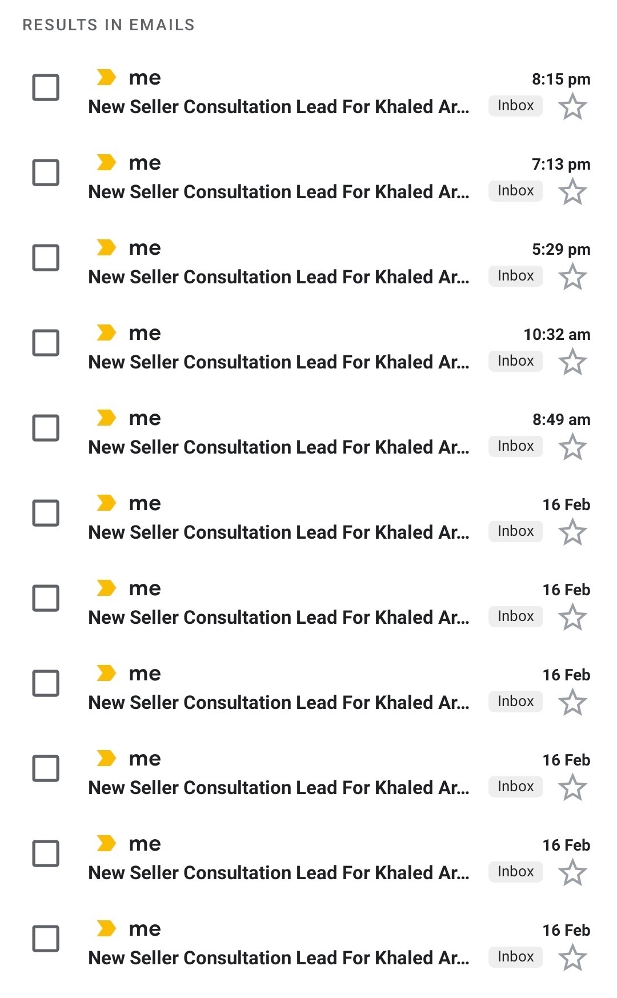Select the 8:15 pm email checkbox
The image size is (617, 998).
click(46, 87)
